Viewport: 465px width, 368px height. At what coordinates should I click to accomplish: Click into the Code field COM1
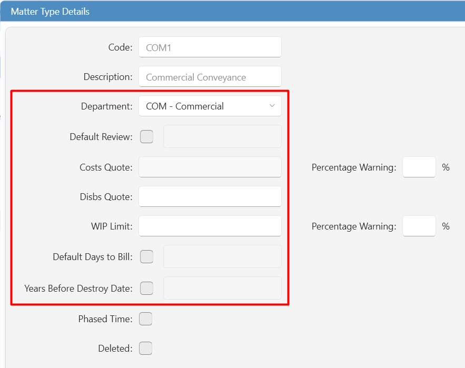point(210,47)
